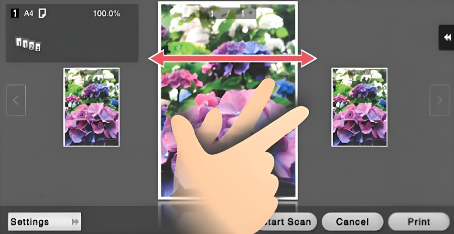The width and height of the screenshot is (454, 234).
Task: Tap the number of copies indicator
Action: point(15,13)
